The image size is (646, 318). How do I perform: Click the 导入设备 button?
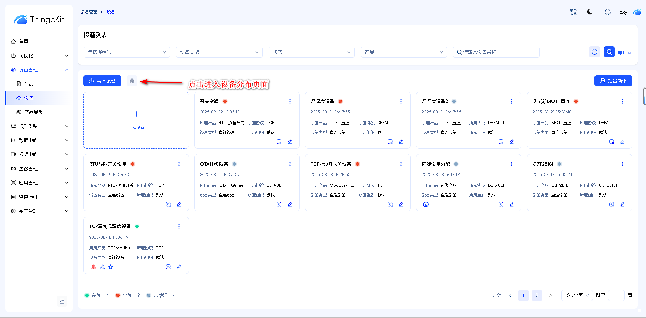tap(102, 81)
